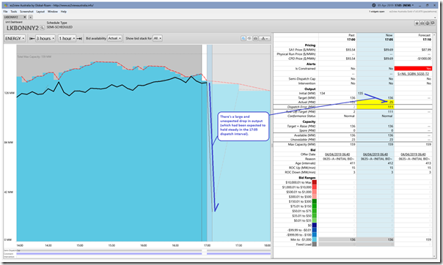Click the small arrow below the version text
Screen dimensions: 443x265
click(435, 18)
